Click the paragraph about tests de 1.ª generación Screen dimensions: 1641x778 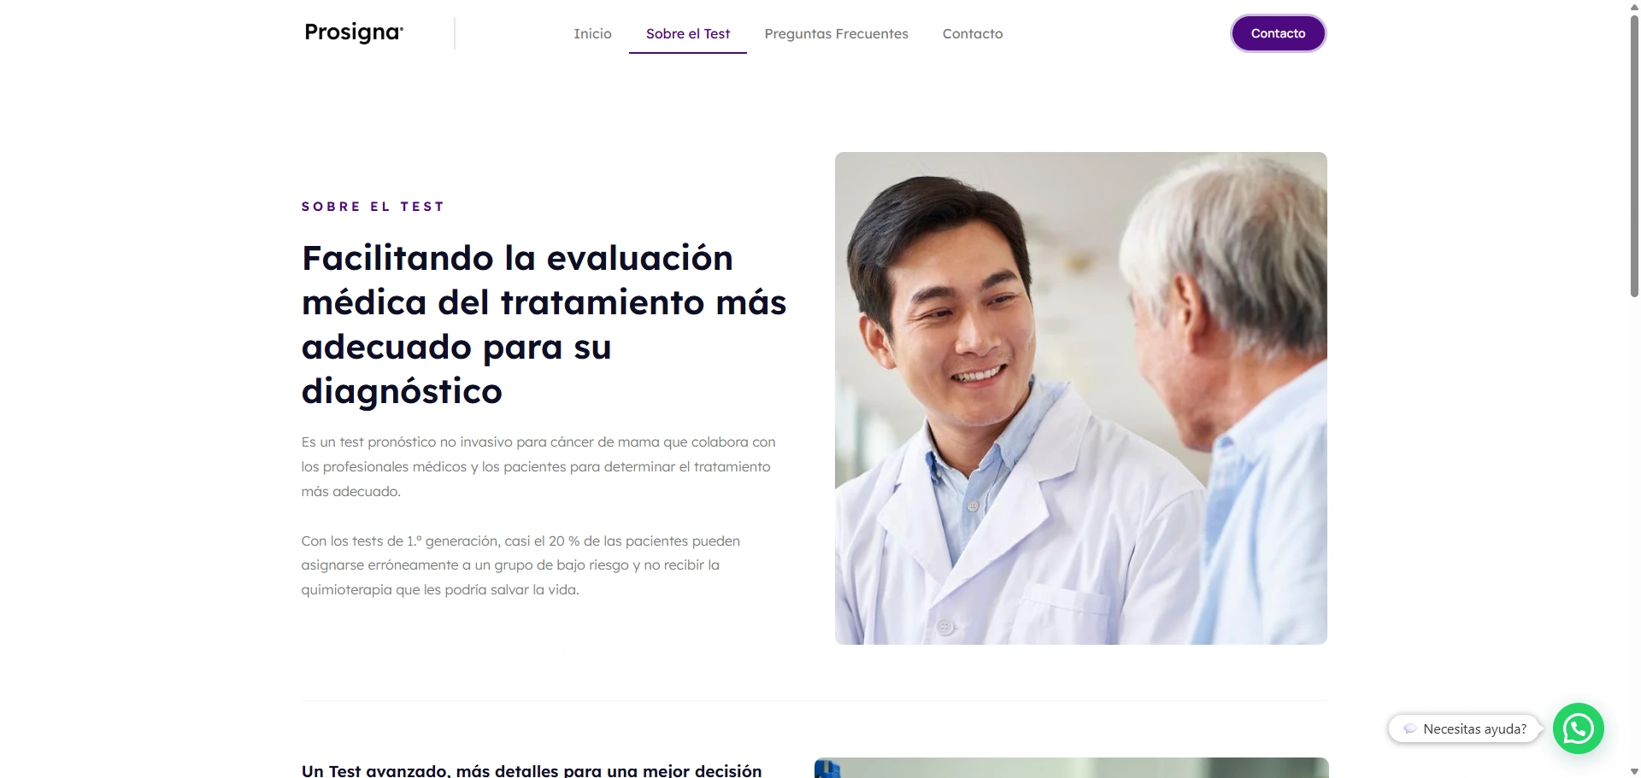coord(521,565)
